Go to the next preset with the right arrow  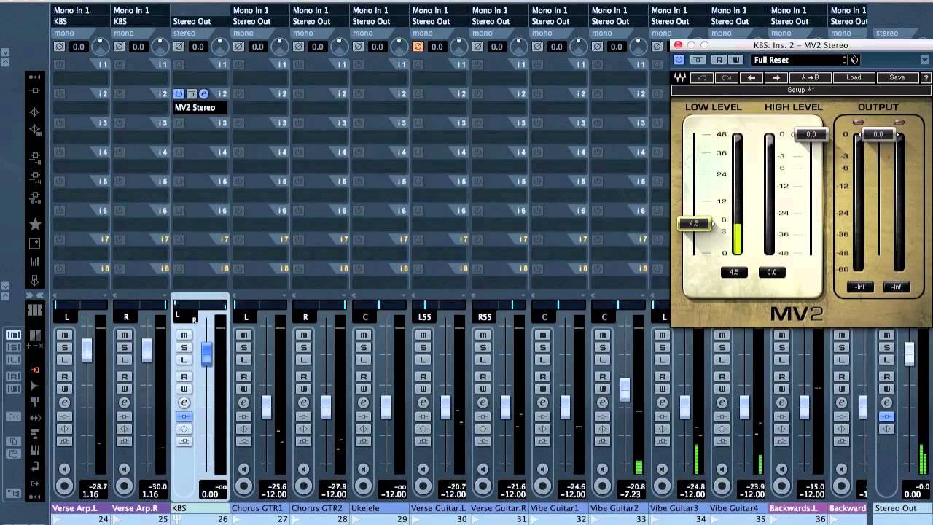[776, 78]
